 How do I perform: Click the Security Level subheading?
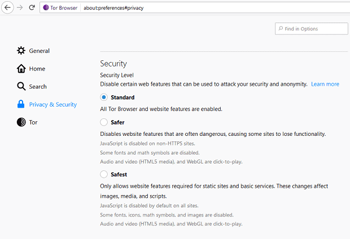point(117,75)
